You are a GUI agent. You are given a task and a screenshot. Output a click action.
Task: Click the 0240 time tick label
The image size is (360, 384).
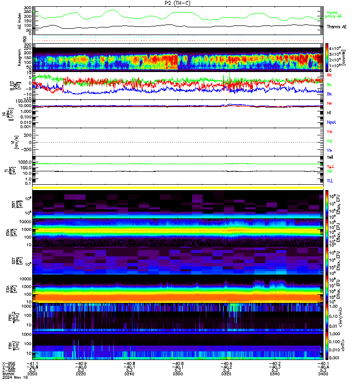point(129,374)
